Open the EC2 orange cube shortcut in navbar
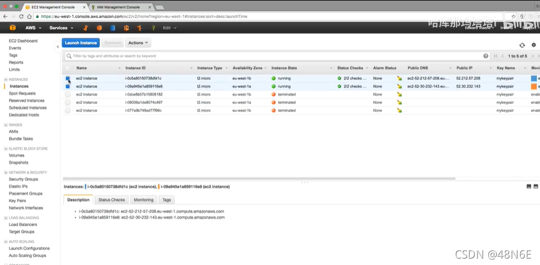 pos(99,28)
